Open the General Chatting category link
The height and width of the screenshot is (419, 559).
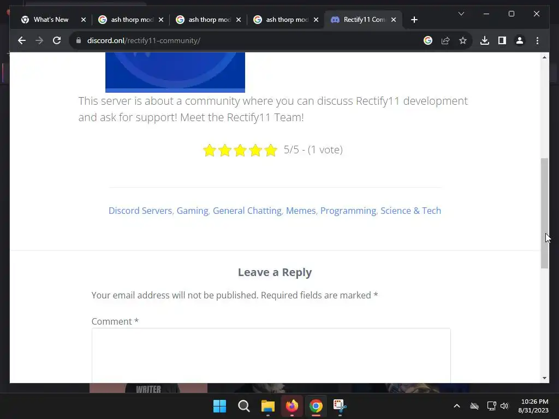247,211
